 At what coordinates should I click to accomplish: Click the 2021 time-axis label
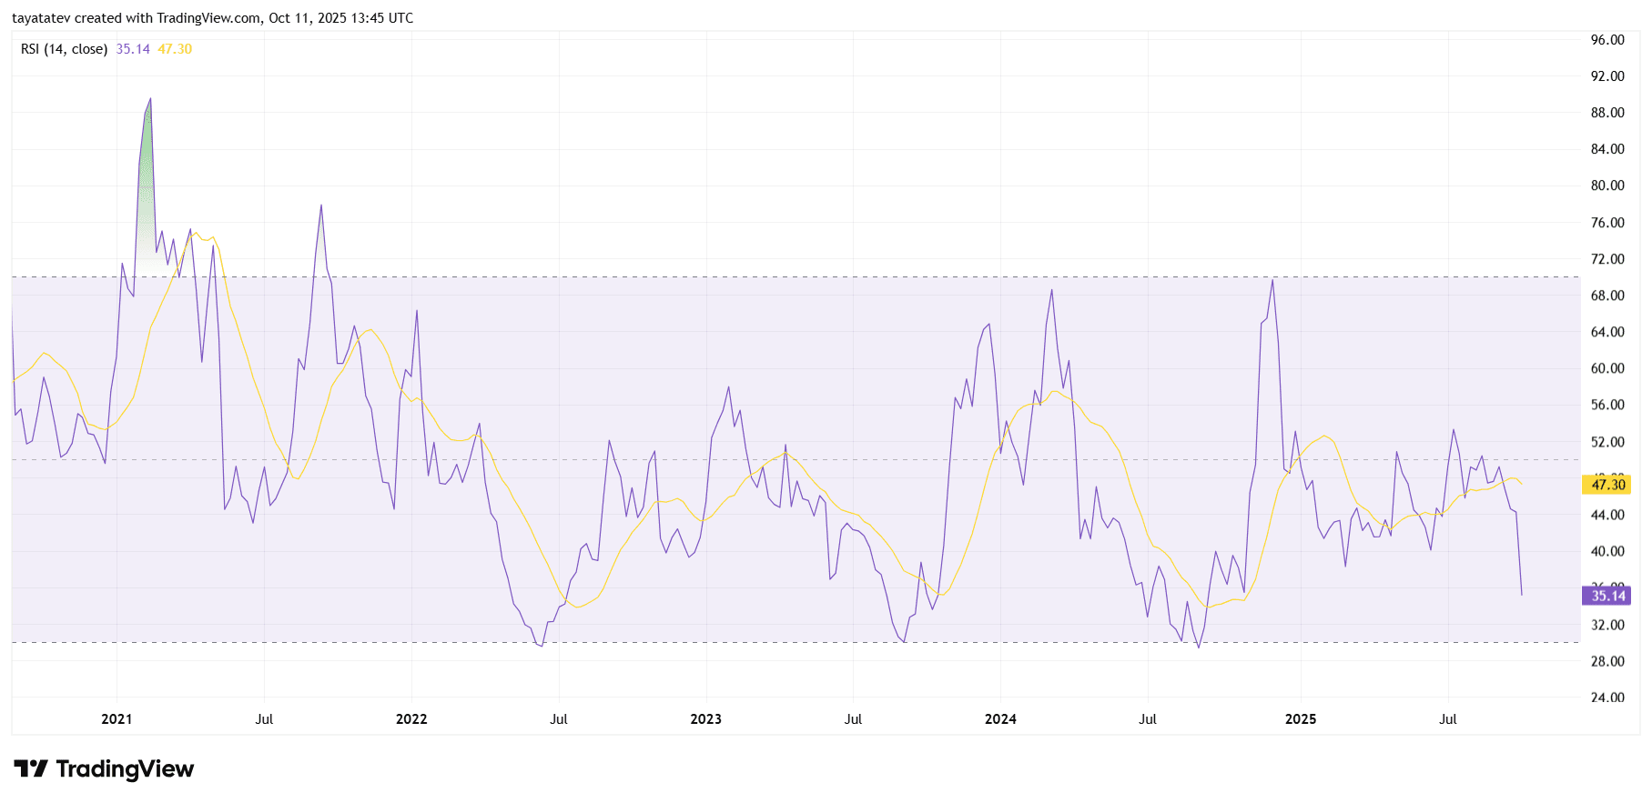click(117, 719)
